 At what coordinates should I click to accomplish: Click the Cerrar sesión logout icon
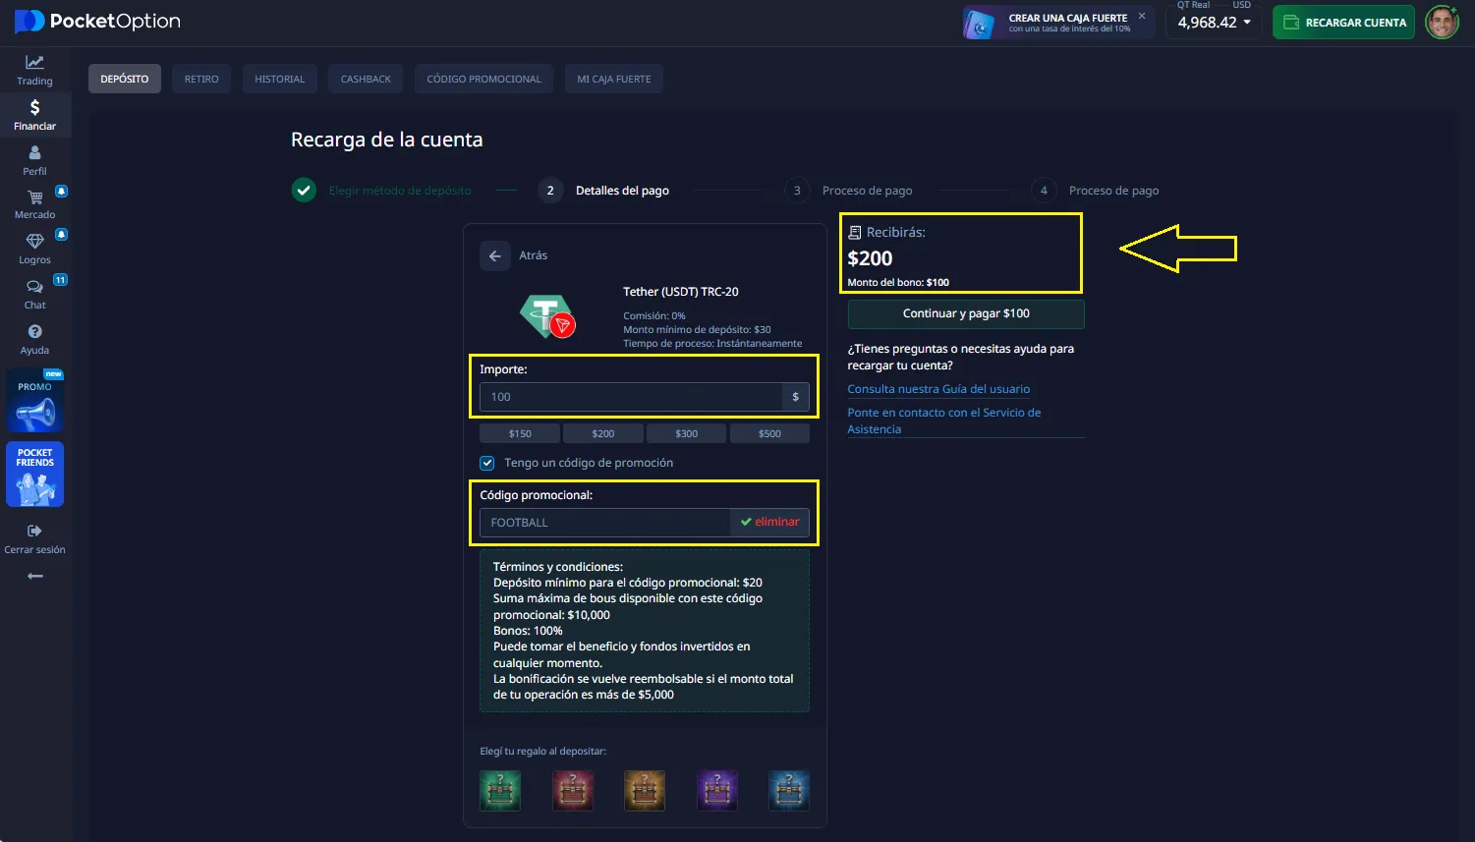(x=34, y=531)
